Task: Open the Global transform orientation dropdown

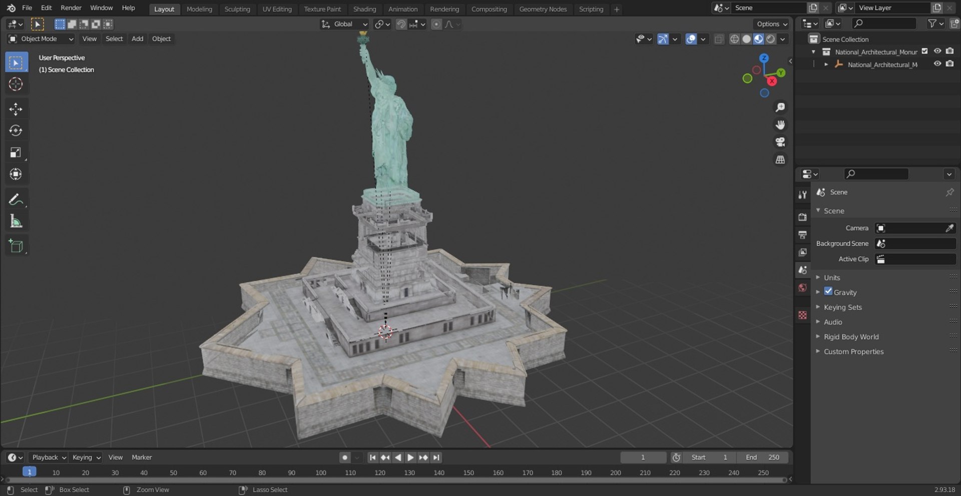Action: tap(344, 24)
